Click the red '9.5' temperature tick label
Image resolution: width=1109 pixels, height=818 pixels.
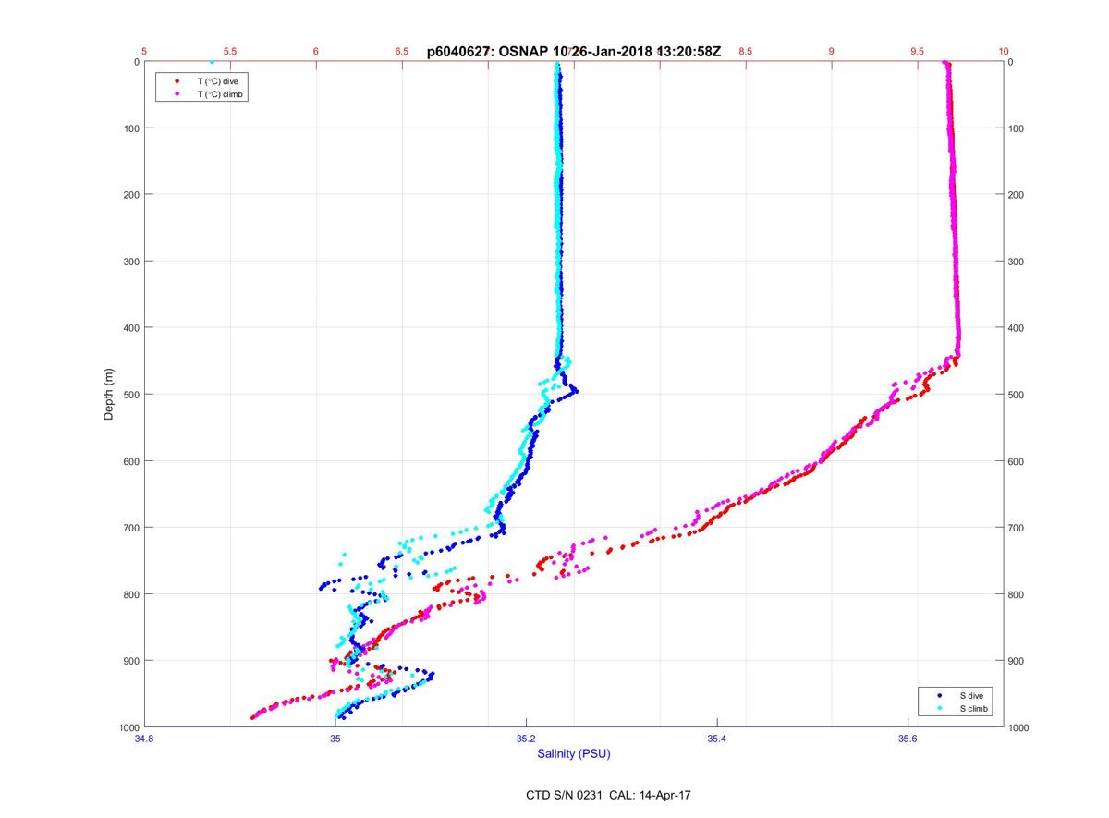(917, 52)
